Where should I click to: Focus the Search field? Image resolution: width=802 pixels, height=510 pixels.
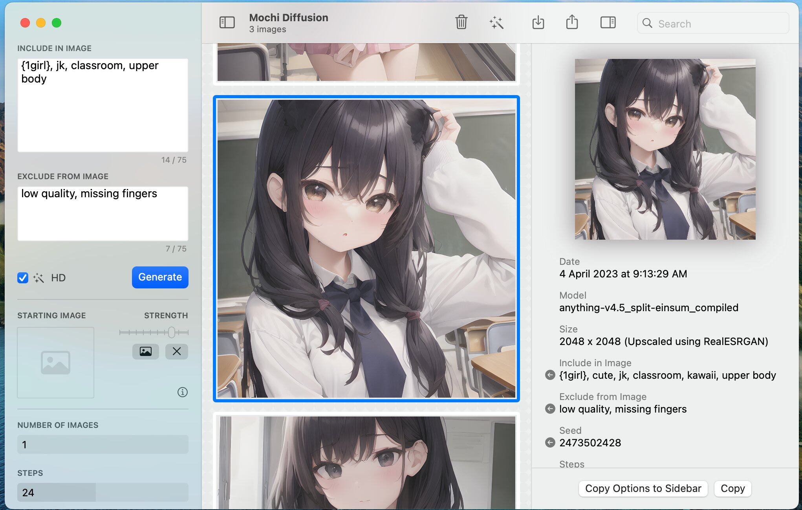click(713, 23)
